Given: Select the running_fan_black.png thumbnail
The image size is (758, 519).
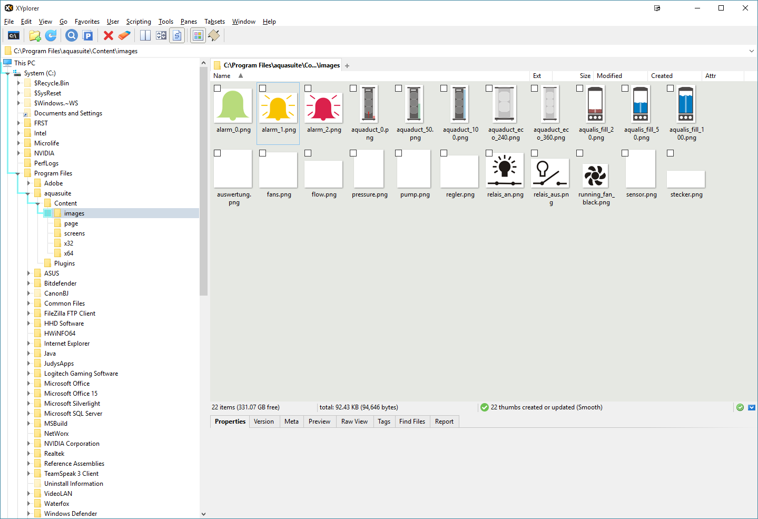Looking at the screenshot, I should click(596, 176).
